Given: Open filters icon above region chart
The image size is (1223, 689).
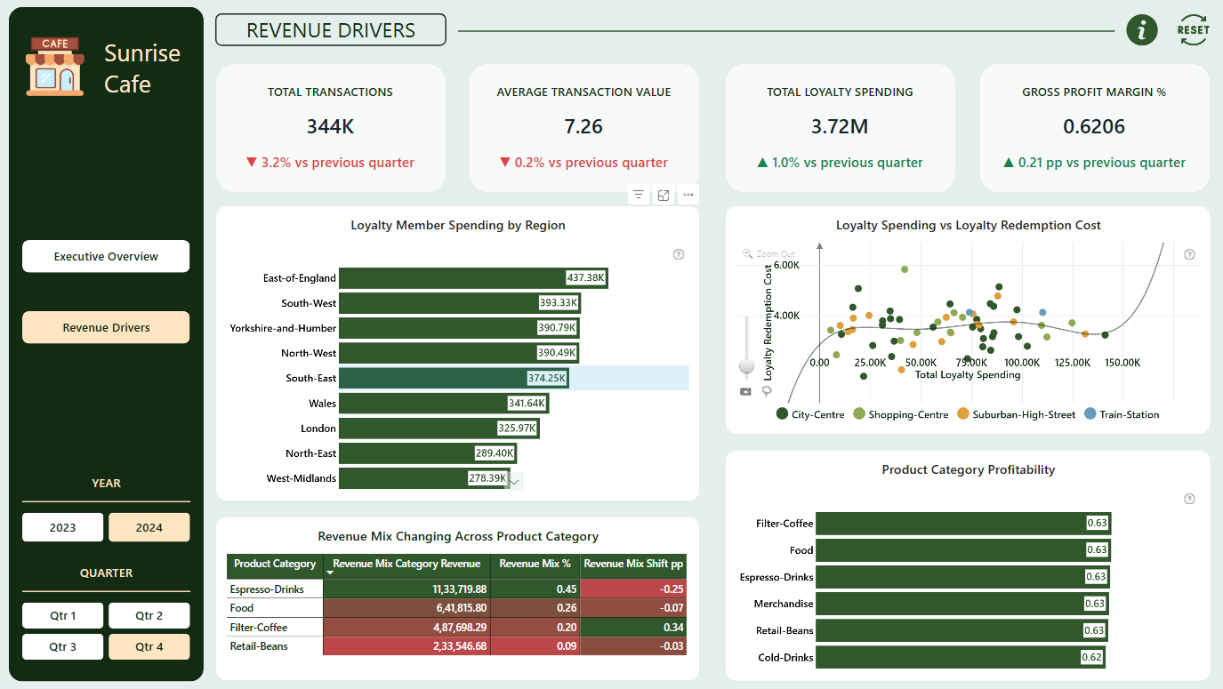Looking at the screenshot, I should point(638,195).
